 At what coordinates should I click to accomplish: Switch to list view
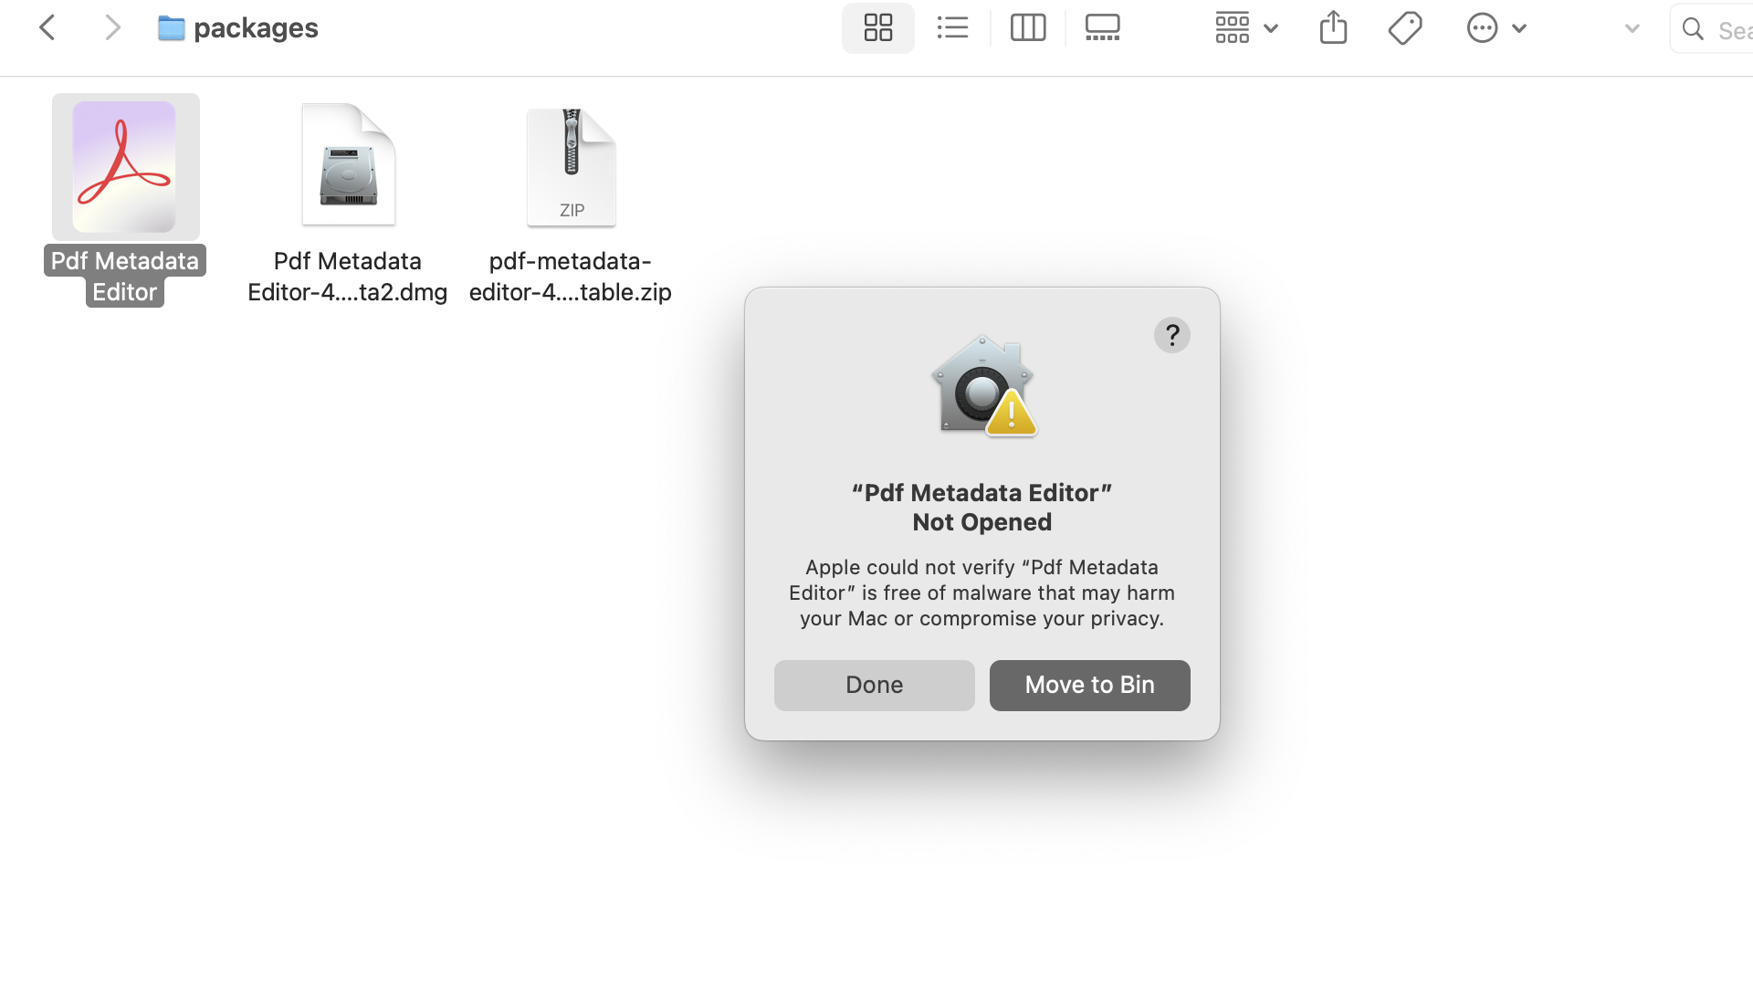952,28
